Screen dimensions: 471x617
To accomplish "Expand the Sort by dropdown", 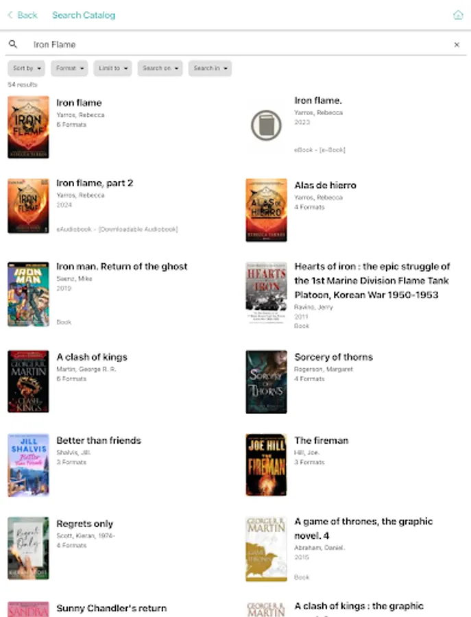I will click(26, 68).
